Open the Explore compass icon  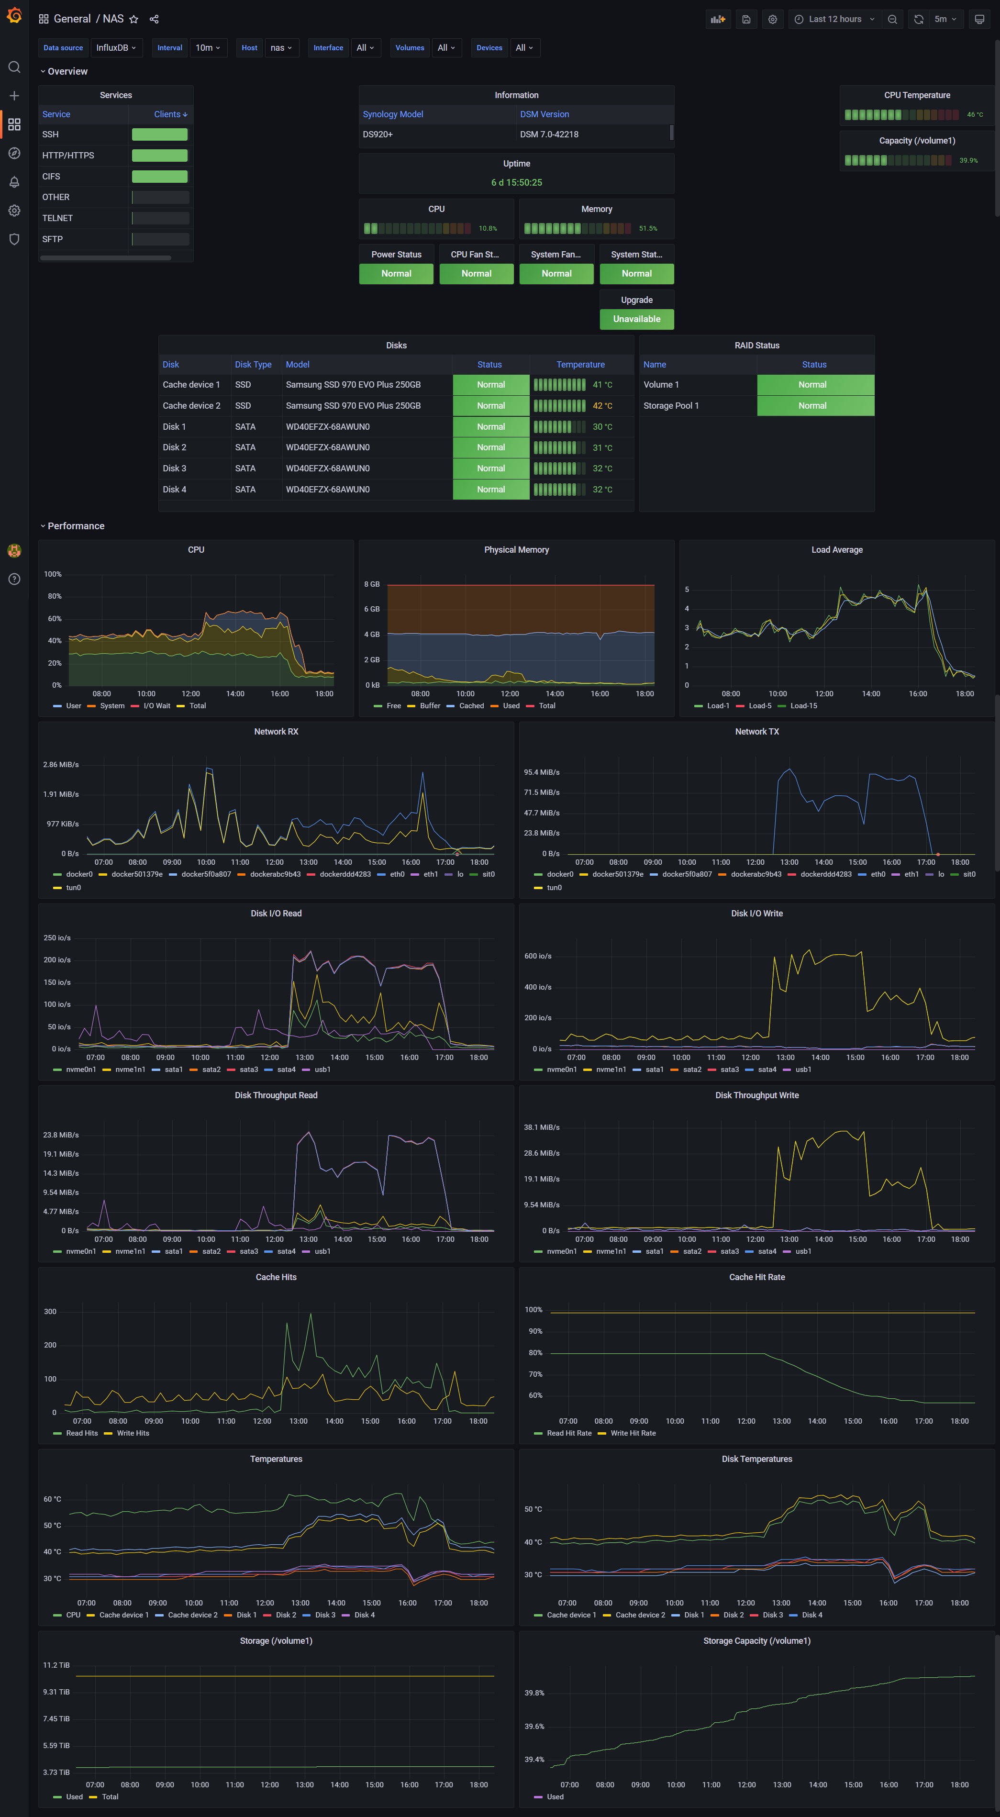click(x=14, y=153)
